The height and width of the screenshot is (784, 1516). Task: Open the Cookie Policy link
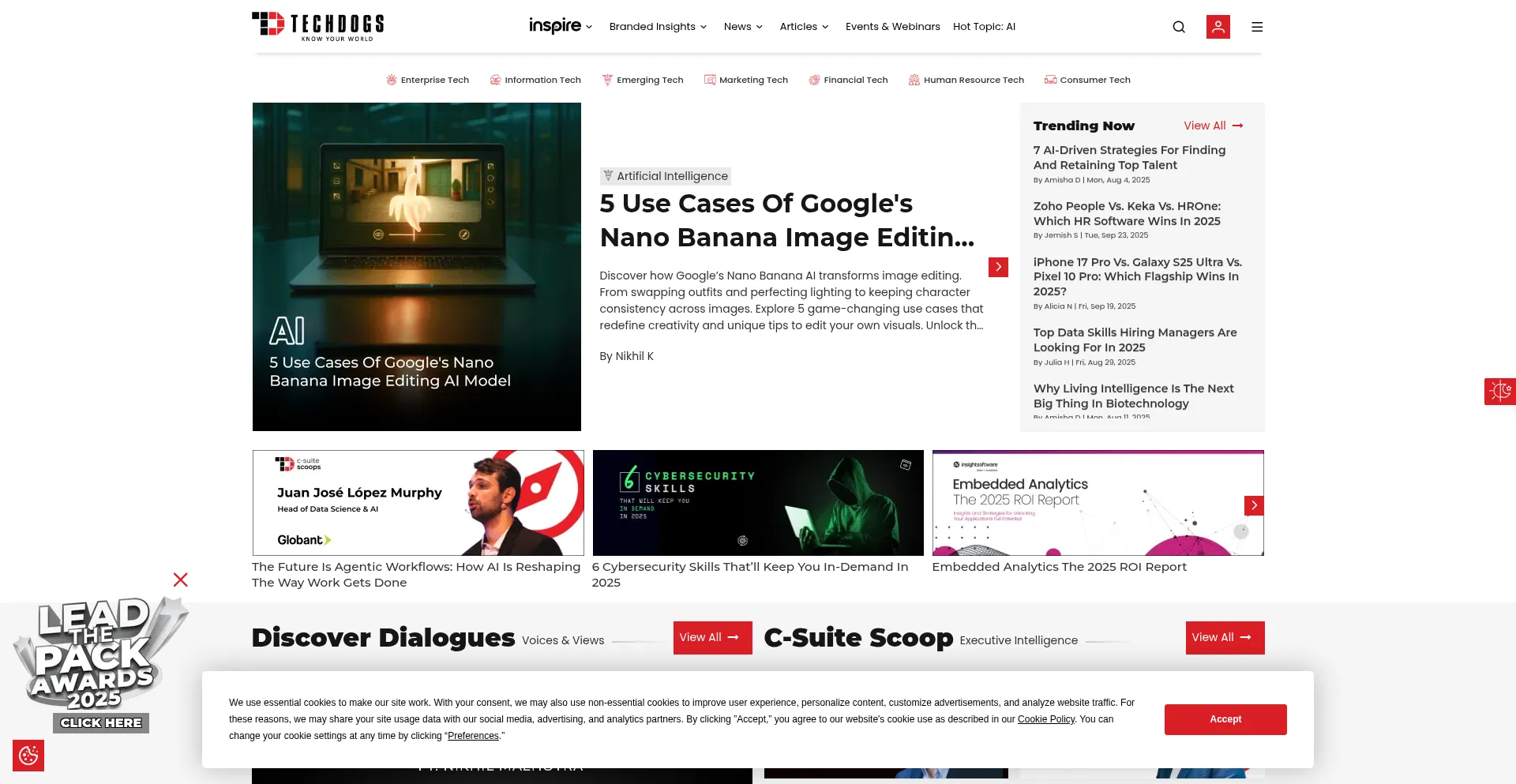pyautogui.click(x=1045, y=719)
